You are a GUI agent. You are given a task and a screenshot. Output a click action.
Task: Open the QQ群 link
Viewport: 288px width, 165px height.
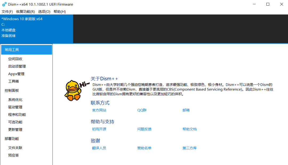142,110
